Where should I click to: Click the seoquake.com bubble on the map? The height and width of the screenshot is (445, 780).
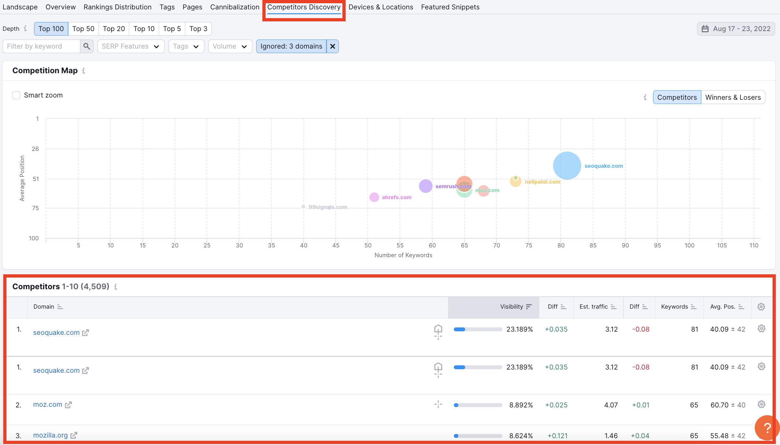click(567, 165)
